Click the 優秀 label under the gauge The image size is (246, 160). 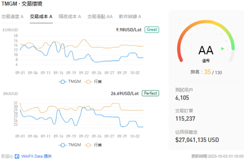click(x=206, y=61)
